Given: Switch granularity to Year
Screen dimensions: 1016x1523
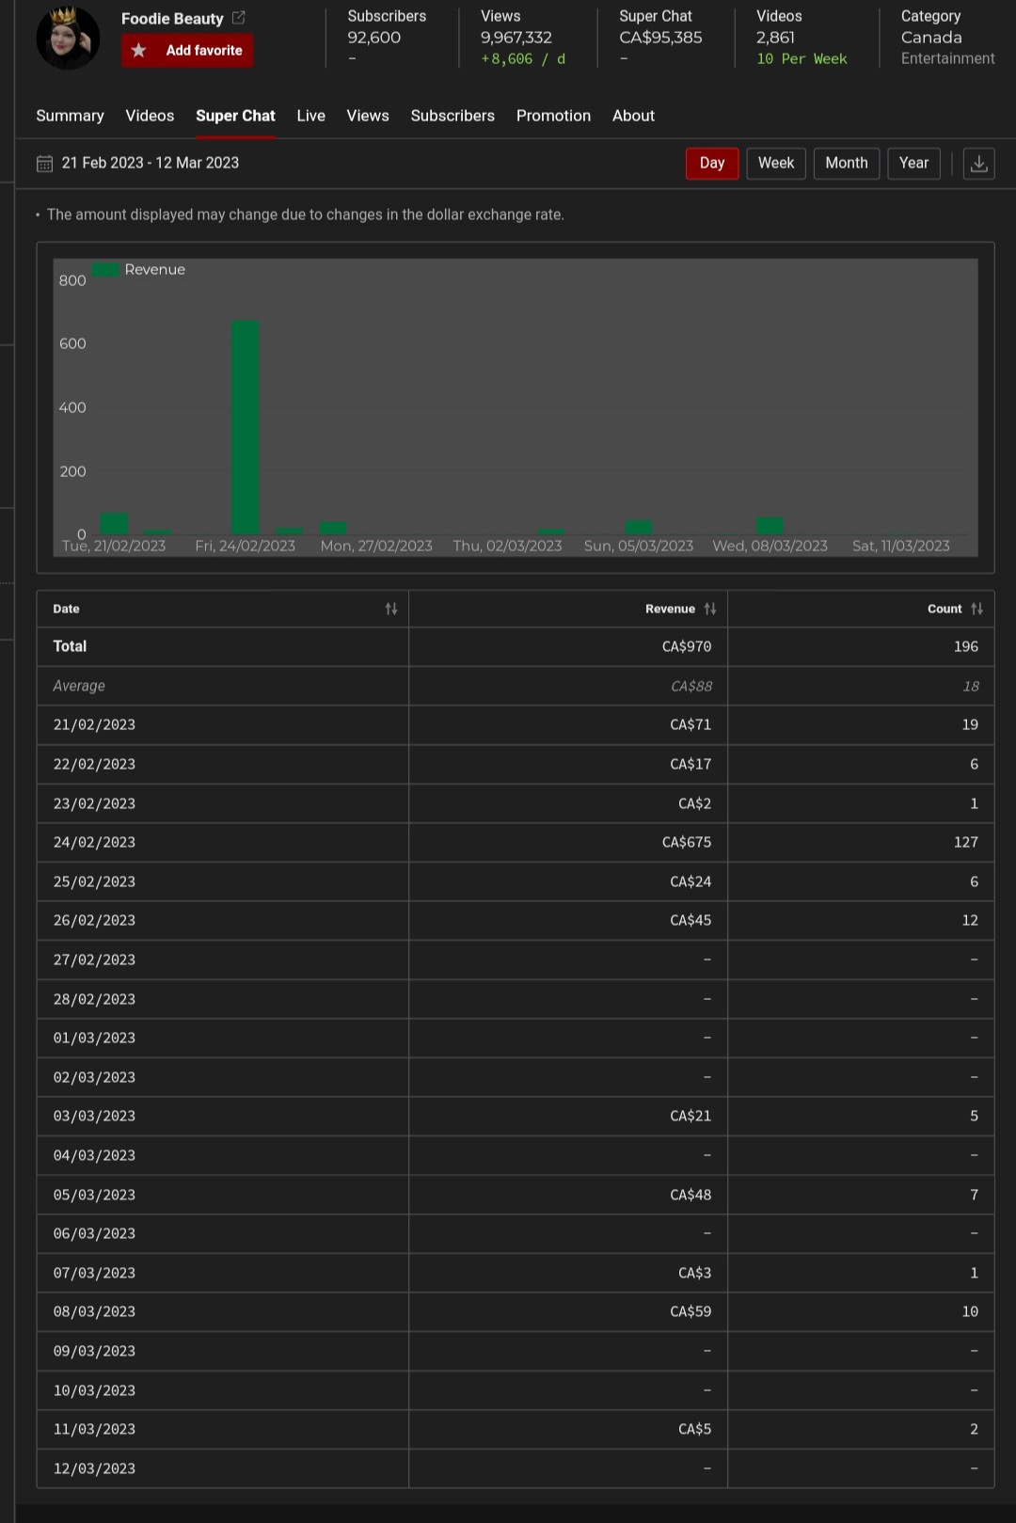Looking at the screenshot, I should click(x=913, y=164).
